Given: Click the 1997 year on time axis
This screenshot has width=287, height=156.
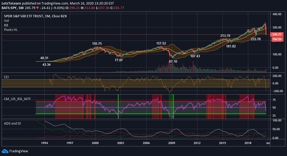Looking at the screenshot, I should coord(70,143).
